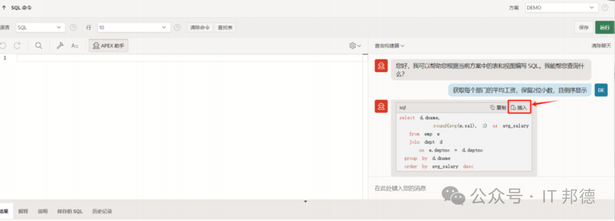Image resolution: width=615 pixels, height=221 pixels.
Task: Click the help icon next to 方案
Action: coord(605,7)
